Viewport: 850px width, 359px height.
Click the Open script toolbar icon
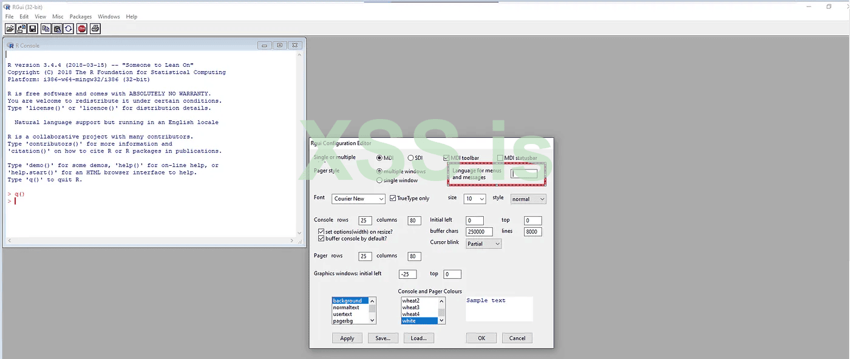(x=10, y=29)
